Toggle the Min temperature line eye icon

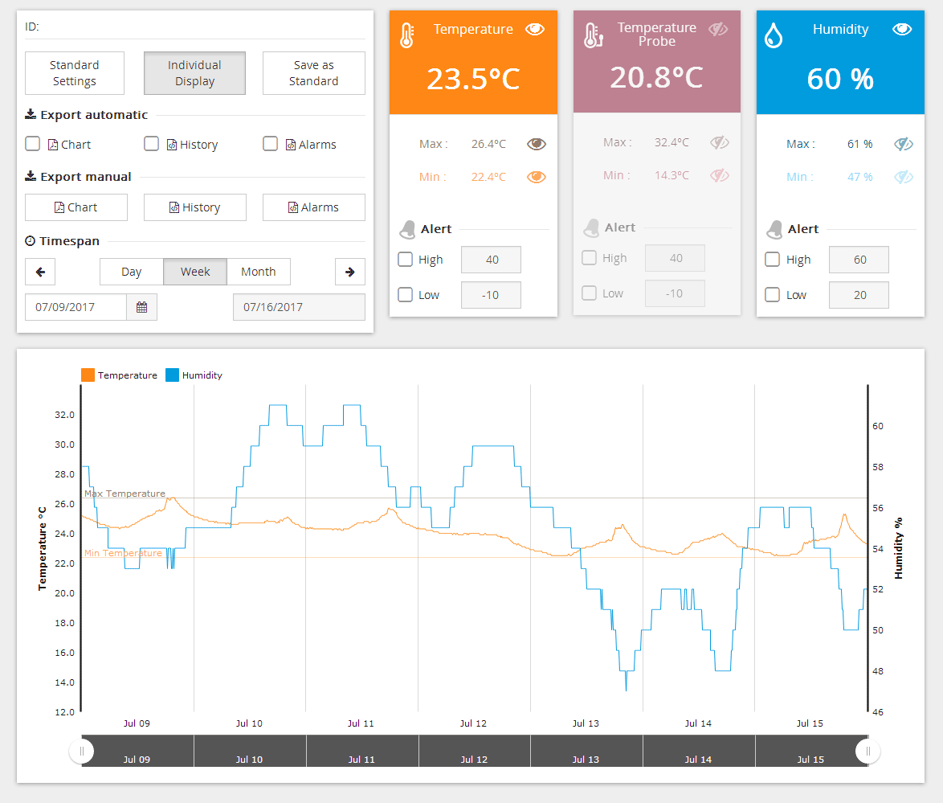[536, 177]
